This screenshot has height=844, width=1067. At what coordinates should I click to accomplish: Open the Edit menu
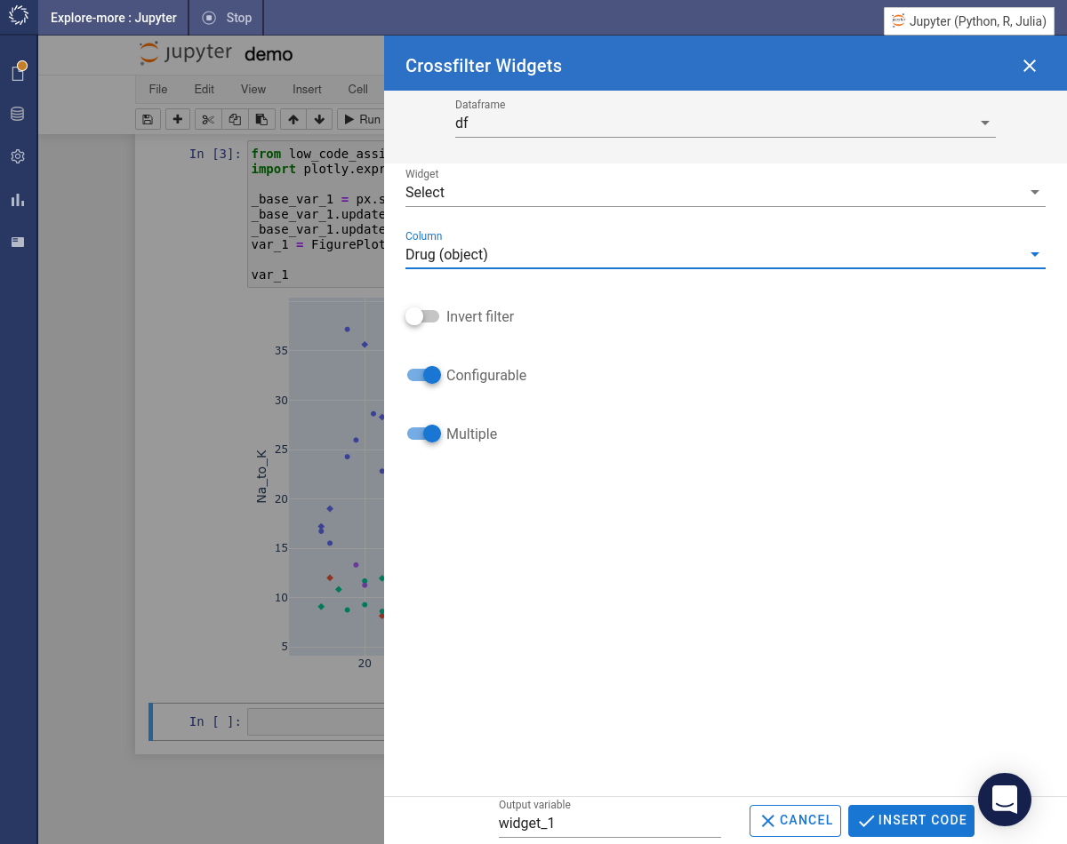205,89
